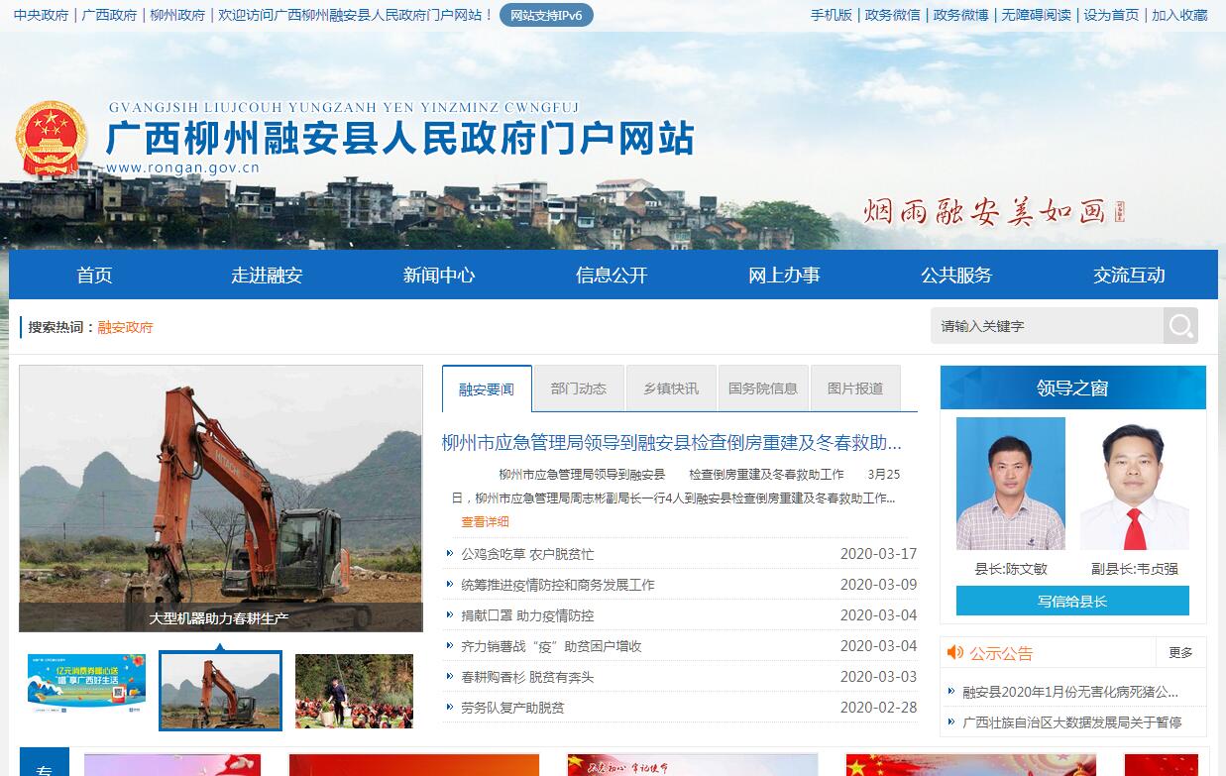Switch to the 部门动态 tab
Viewport: 1226px width, 776px height.
[578, 388]
